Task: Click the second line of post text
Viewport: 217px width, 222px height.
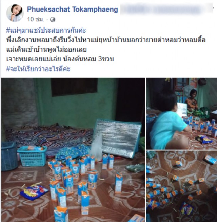Action: pos(46,50)
